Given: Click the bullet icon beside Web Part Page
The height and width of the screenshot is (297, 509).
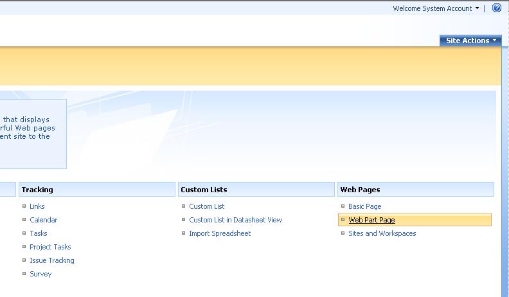Looking at the screenshot, I should [x=343, y=219].
